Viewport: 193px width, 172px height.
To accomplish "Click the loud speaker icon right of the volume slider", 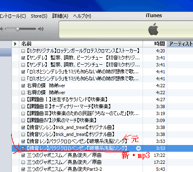I will (x=41, y=29).
